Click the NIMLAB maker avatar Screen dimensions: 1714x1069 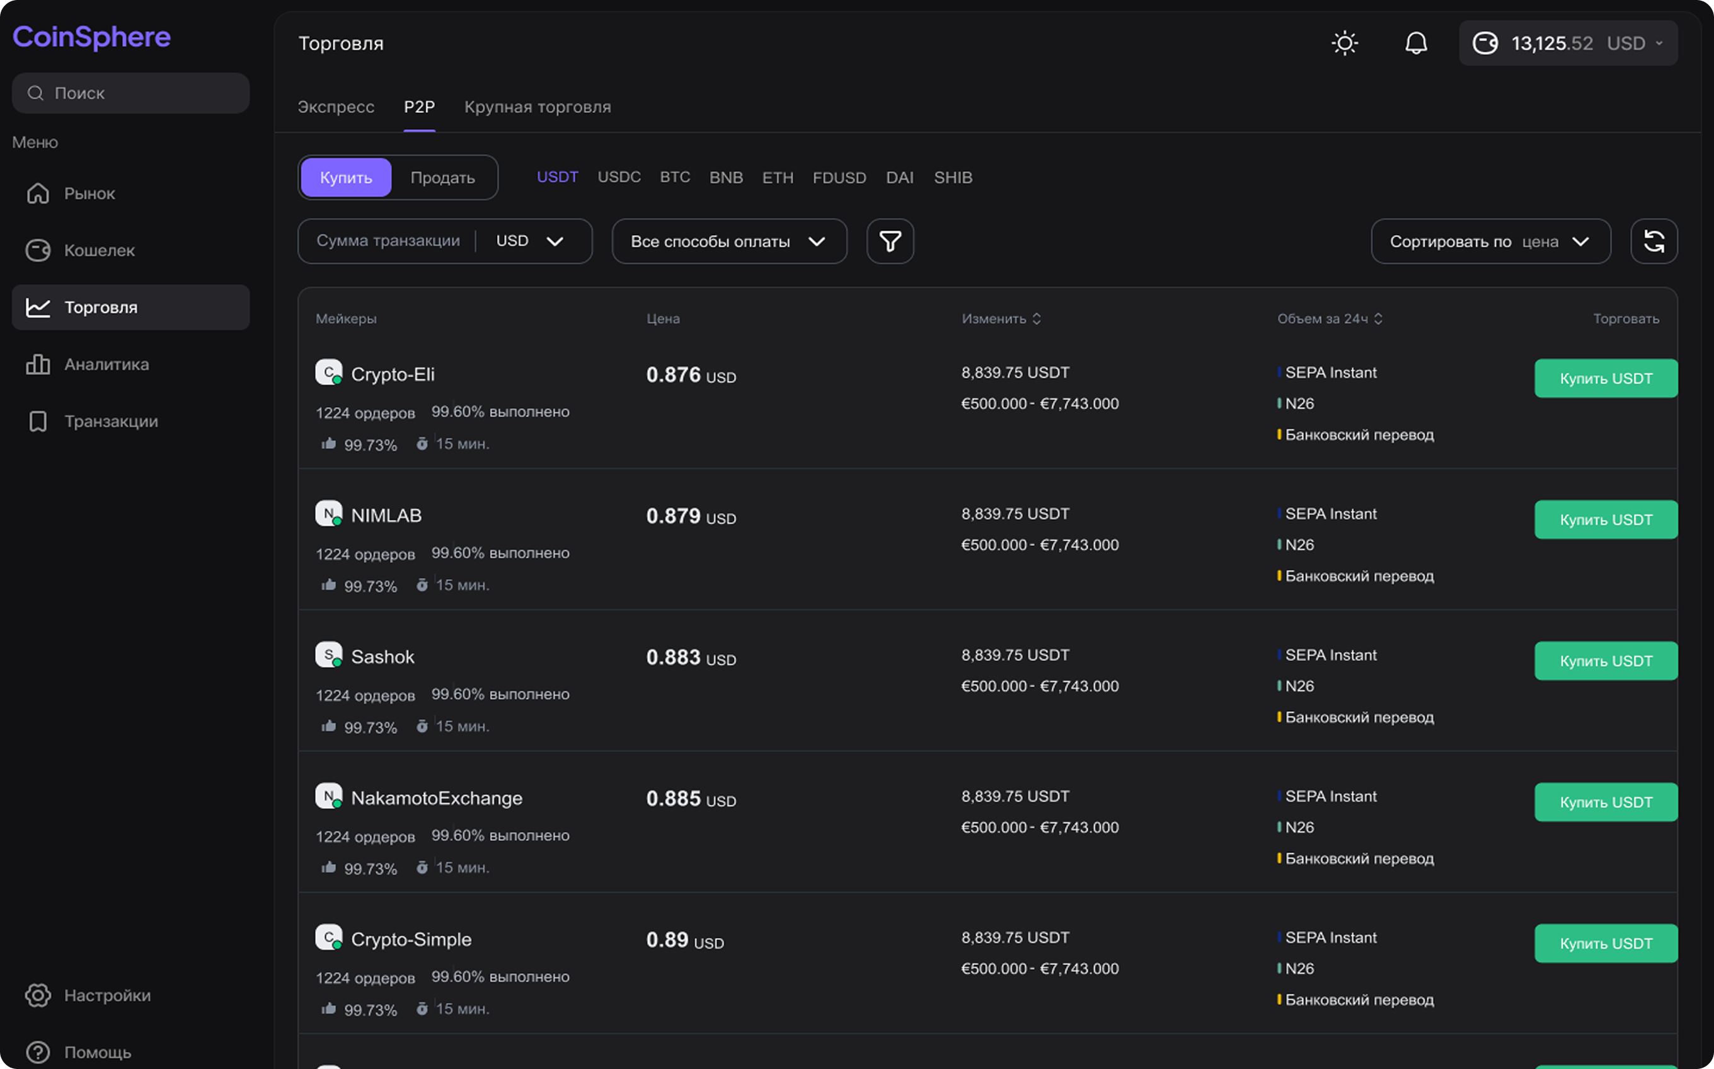click(x=329, y=513)
